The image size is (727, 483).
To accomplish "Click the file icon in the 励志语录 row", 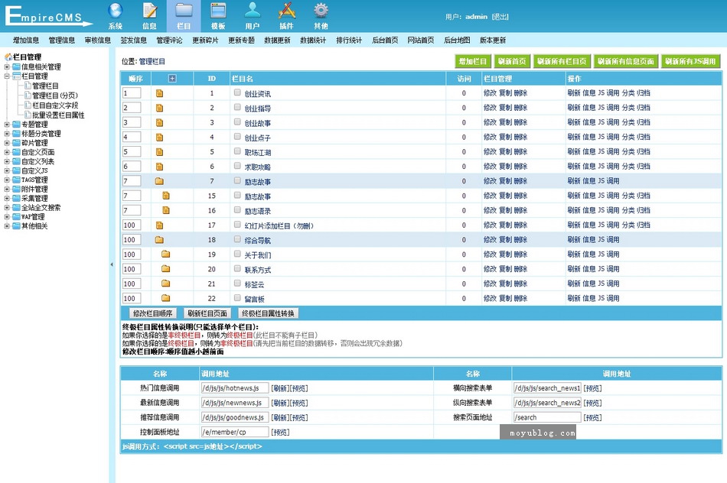I will (166, 210).
